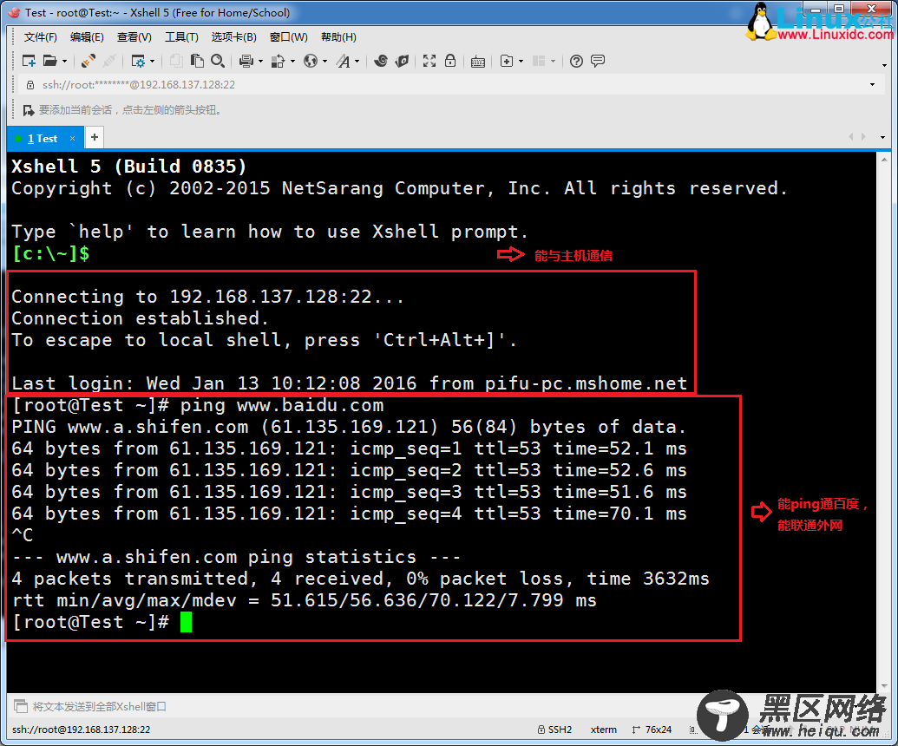The image size is (898, 746).
Task: Add a new tab with plus button
Action: (95, 137)
